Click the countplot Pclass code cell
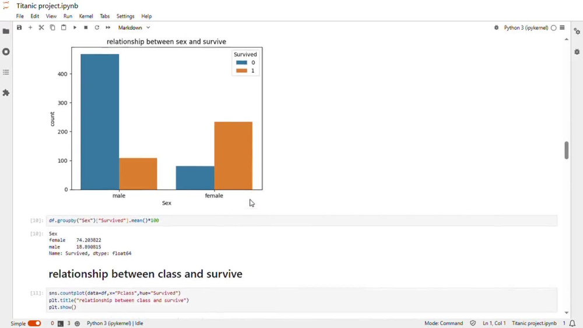583x328 pixels. coord(301,300)
